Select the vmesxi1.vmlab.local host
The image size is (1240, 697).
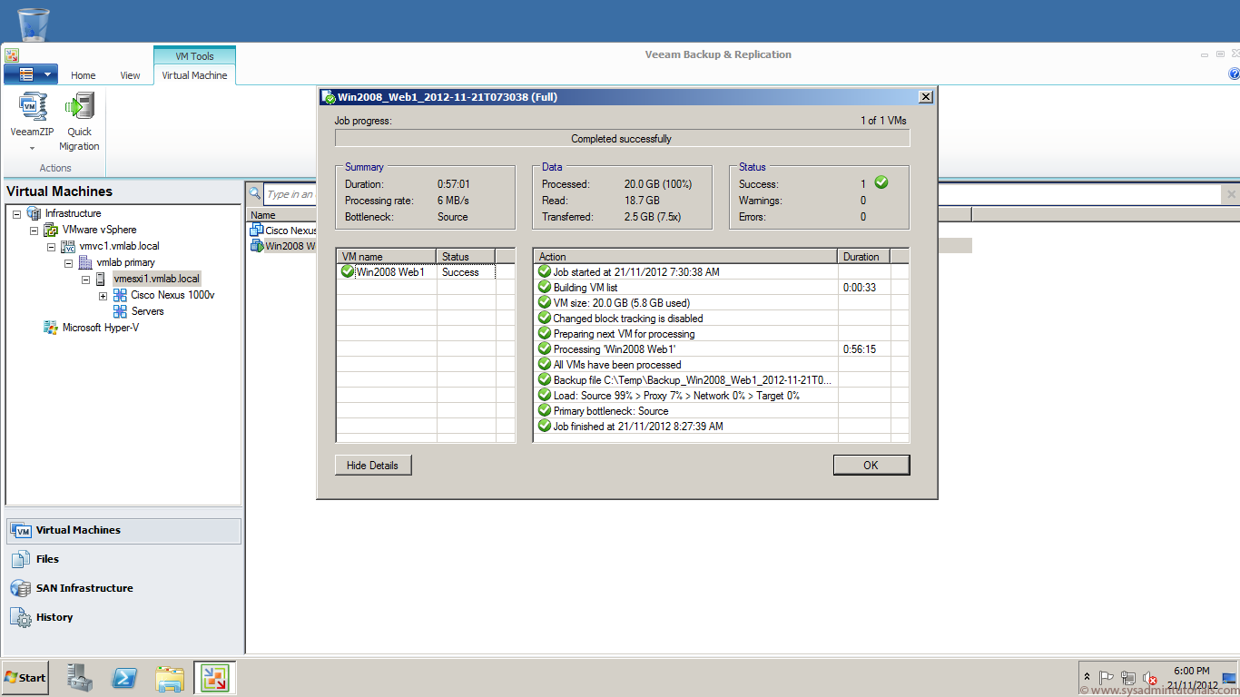pyautogui.click(x=156, y=279)
